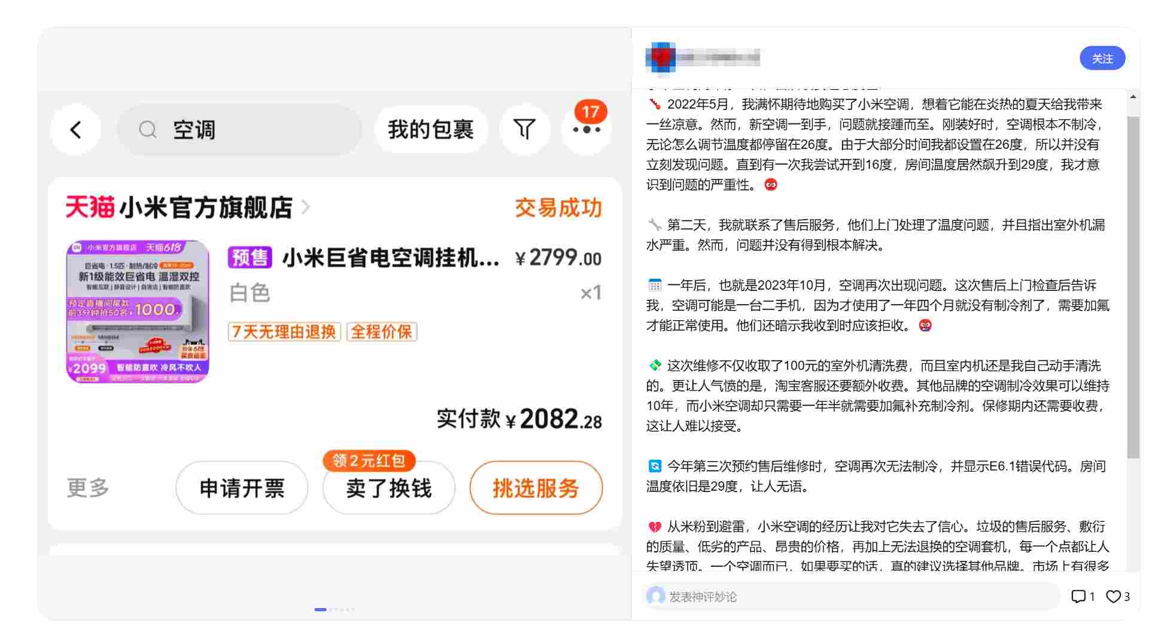Click the search magnifier icon

[x=147, y=129]
